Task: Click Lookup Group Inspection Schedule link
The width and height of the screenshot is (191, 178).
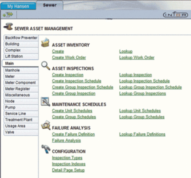Action: (150, 87)
